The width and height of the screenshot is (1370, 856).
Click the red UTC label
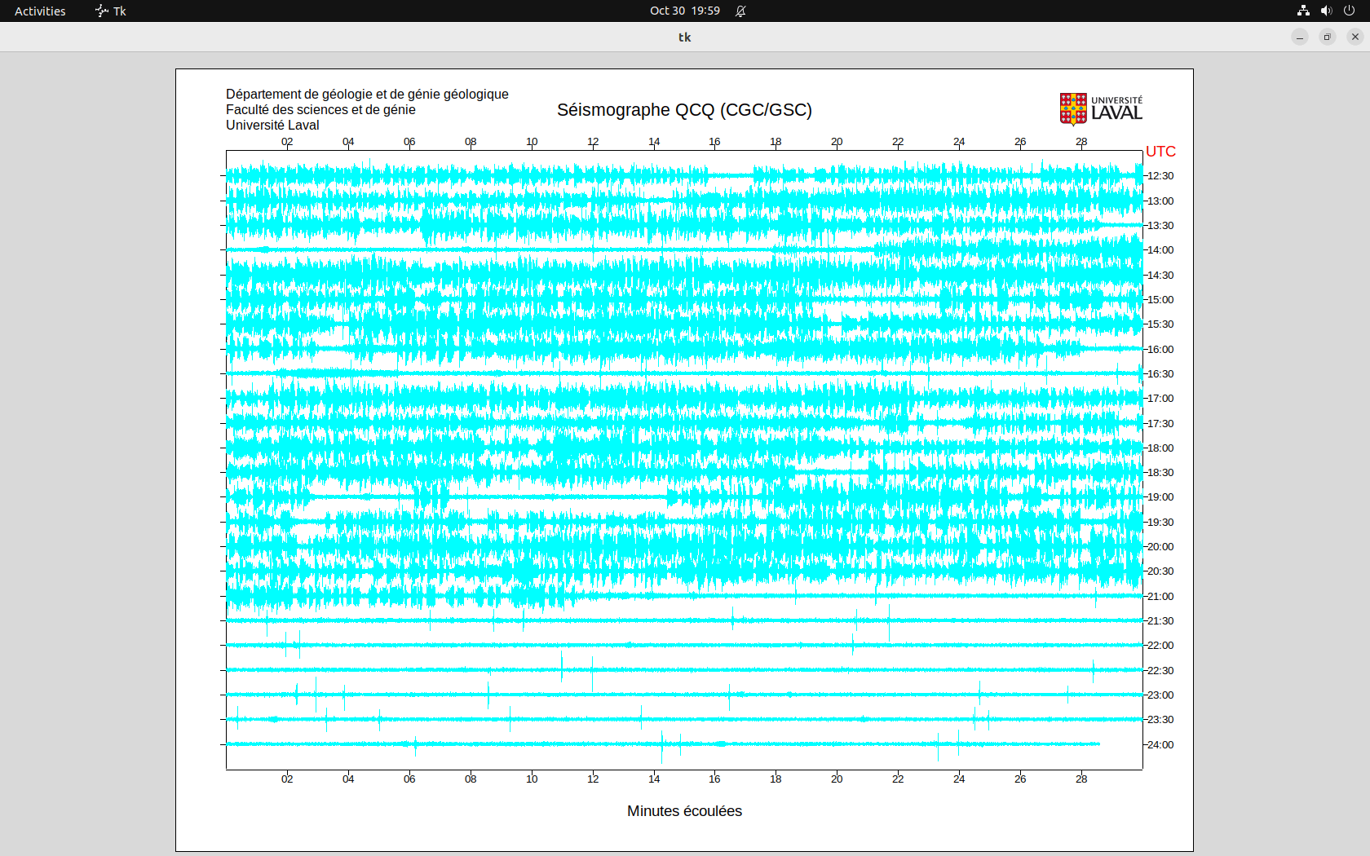pyautogui.click(x=1160, y=152)
